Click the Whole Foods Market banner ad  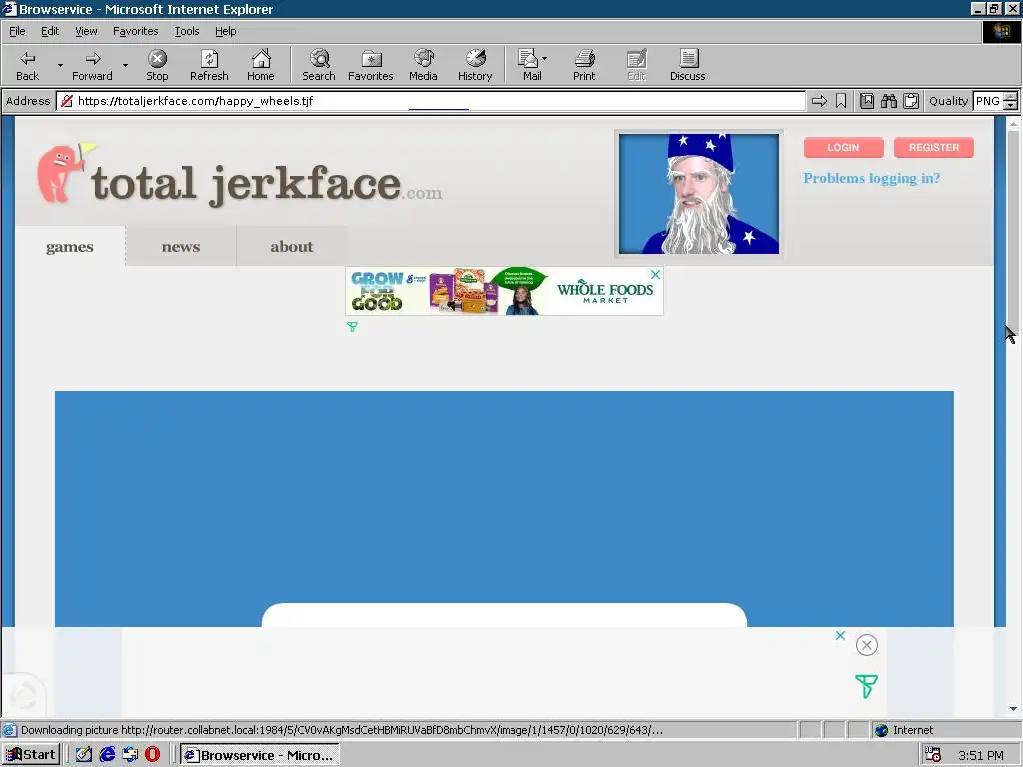coord(504,291)
